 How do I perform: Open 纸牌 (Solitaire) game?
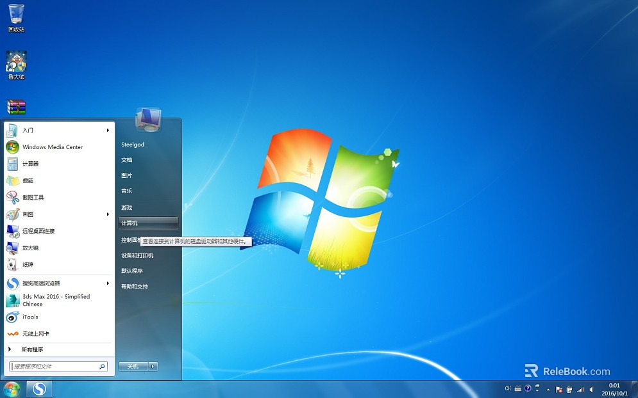(x=59, y=264)
